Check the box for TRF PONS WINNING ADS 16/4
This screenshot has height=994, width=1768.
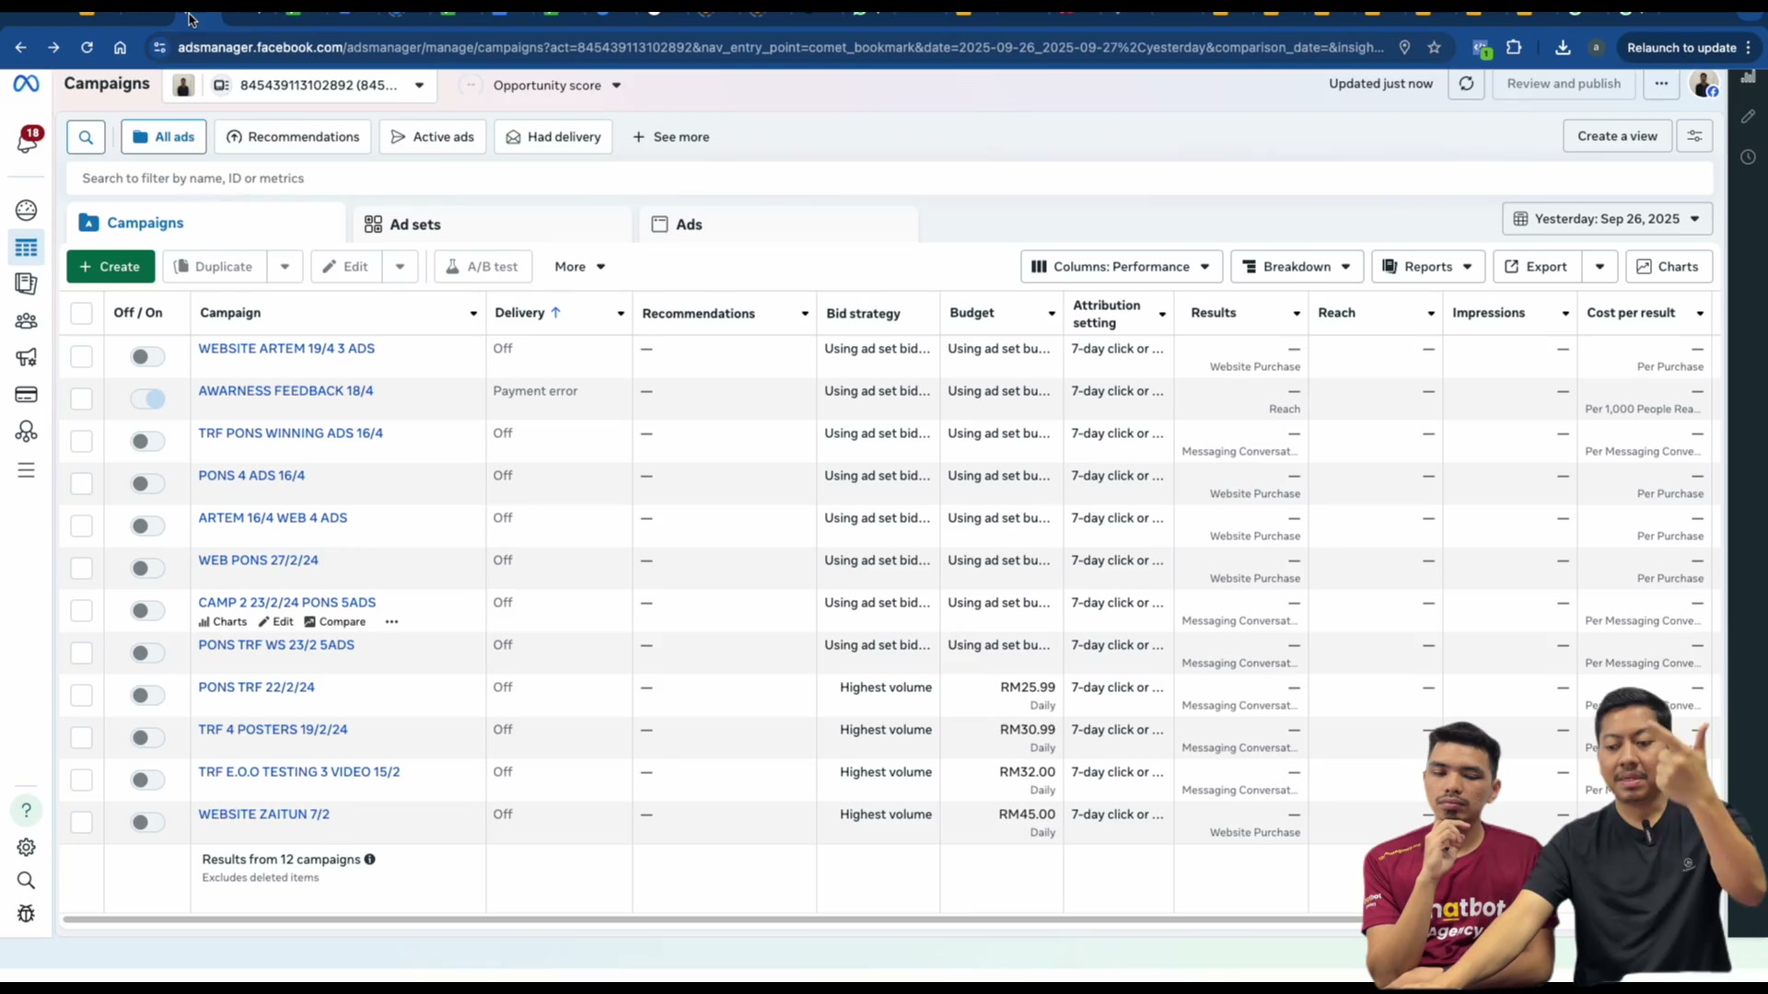(81, 441)
